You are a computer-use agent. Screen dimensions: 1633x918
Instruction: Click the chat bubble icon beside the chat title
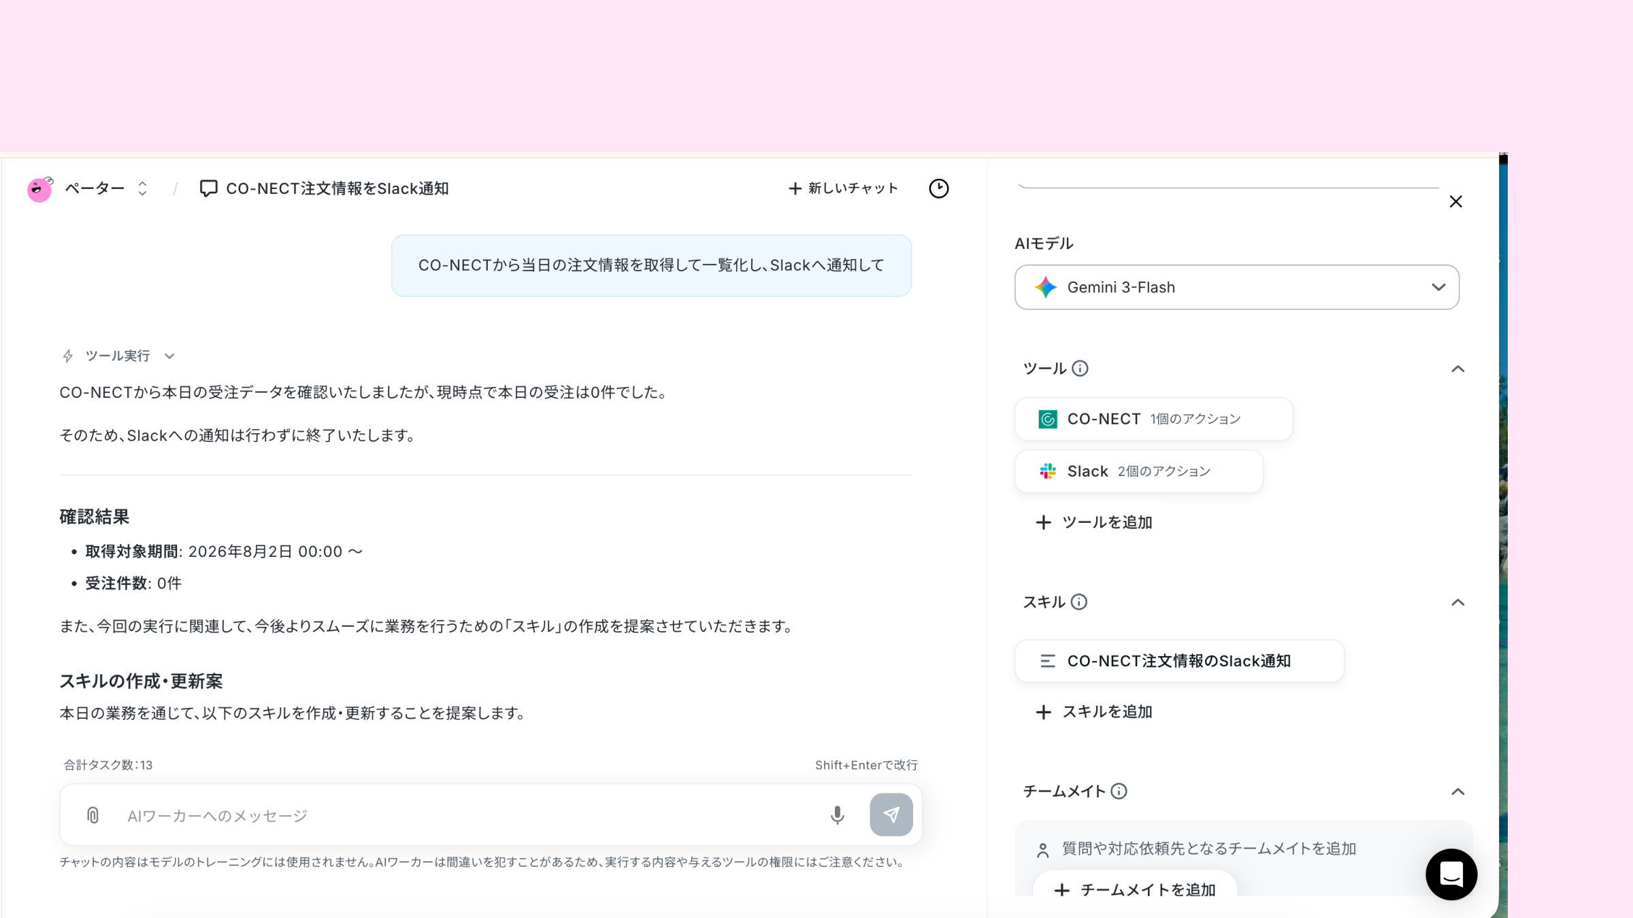pyautogui.click(x=208, y=188)
